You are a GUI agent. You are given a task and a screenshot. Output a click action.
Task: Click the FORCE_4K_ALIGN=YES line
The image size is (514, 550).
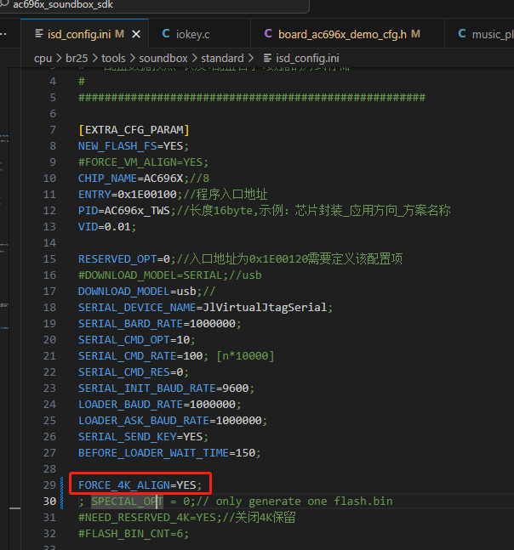click(x=140, y=485)
